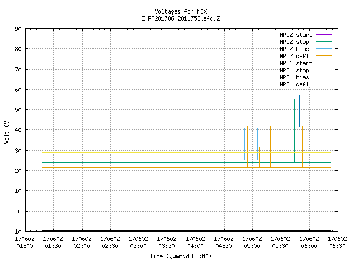
Task: Click the y-axis tick label -10
Action: click(17, 232)
